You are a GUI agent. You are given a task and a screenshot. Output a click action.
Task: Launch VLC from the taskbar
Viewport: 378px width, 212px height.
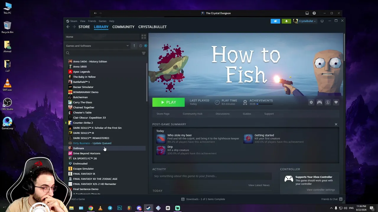coord(100,208)
